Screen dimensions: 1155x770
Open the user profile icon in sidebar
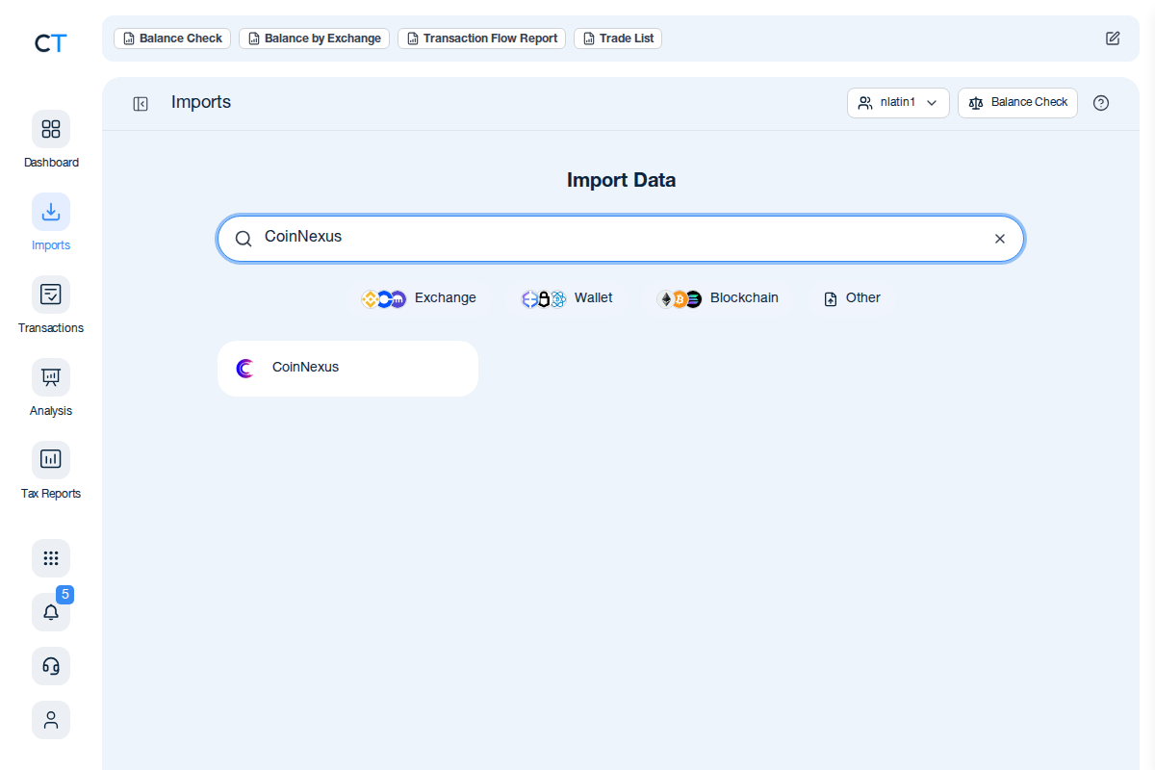click(x=51, y=720)
